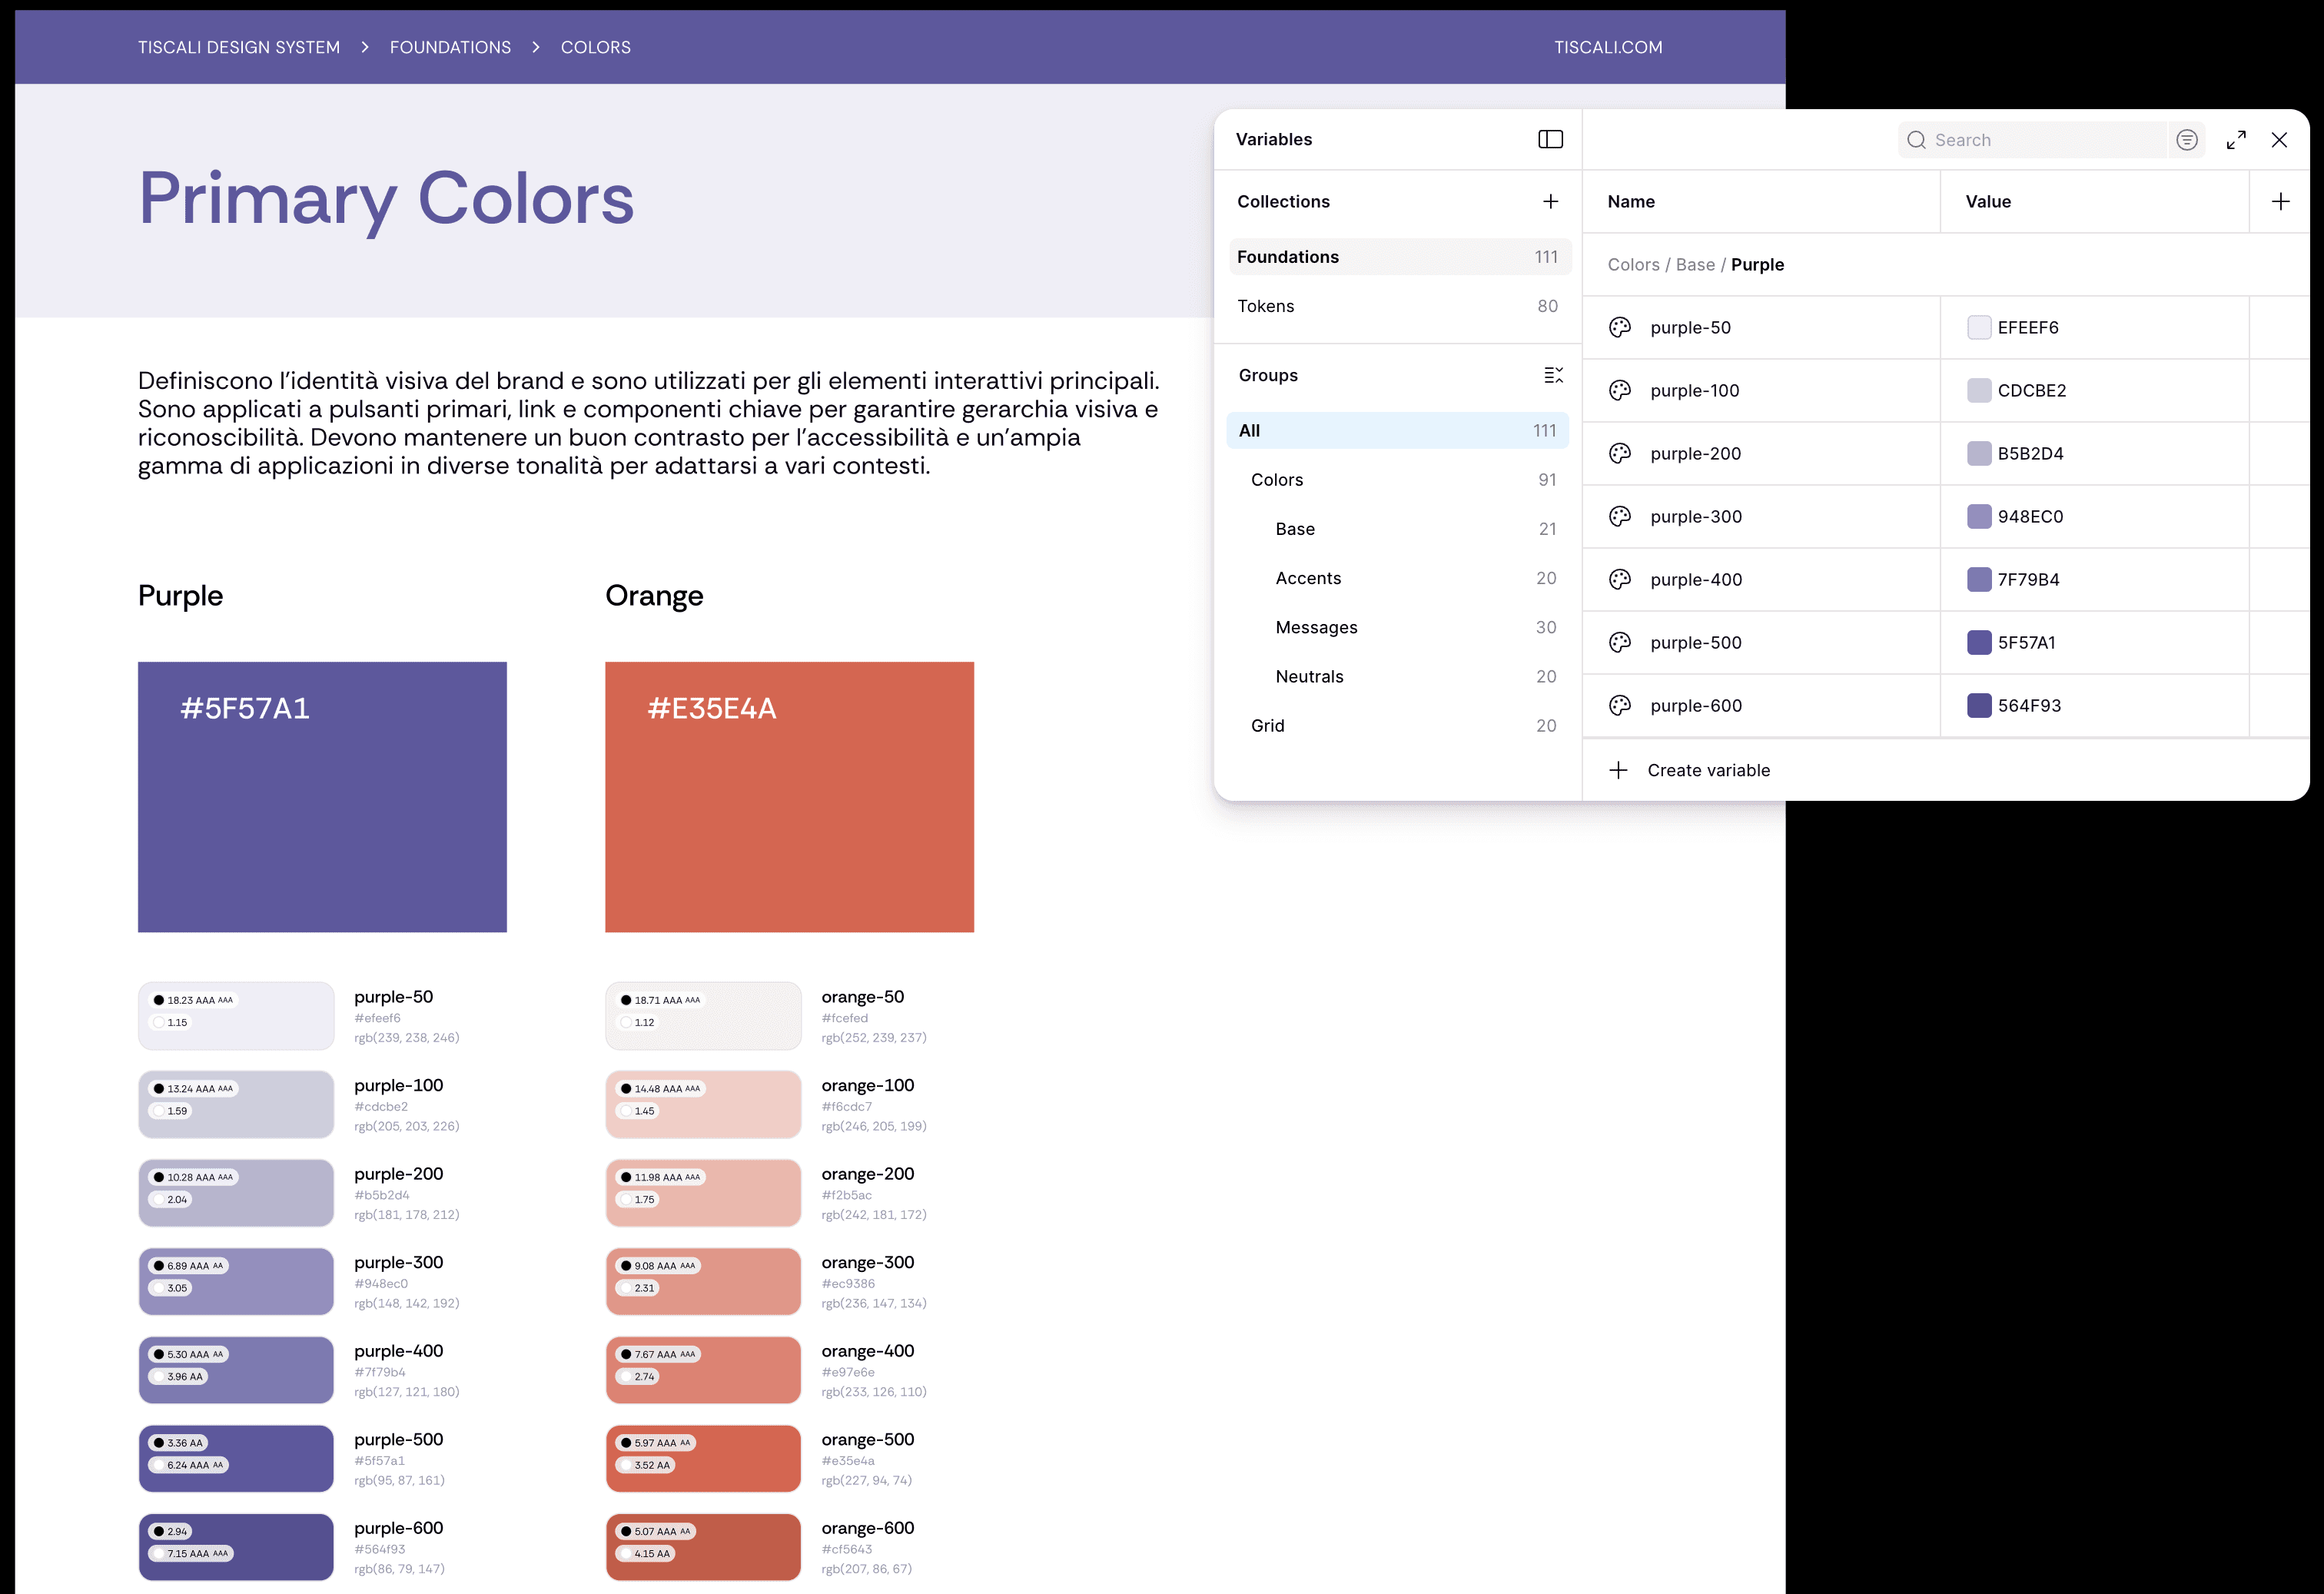Click the palette icon for purple-50
The width and height of the screenshot is (2324, 1594).
point(1619,327)
